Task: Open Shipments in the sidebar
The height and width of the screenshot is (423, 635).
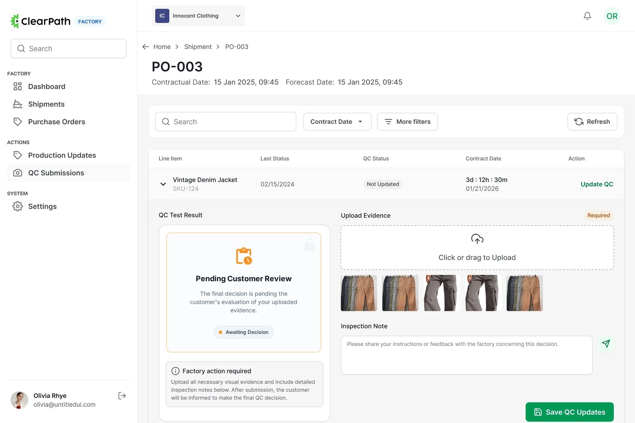Action: click(68, 104)
